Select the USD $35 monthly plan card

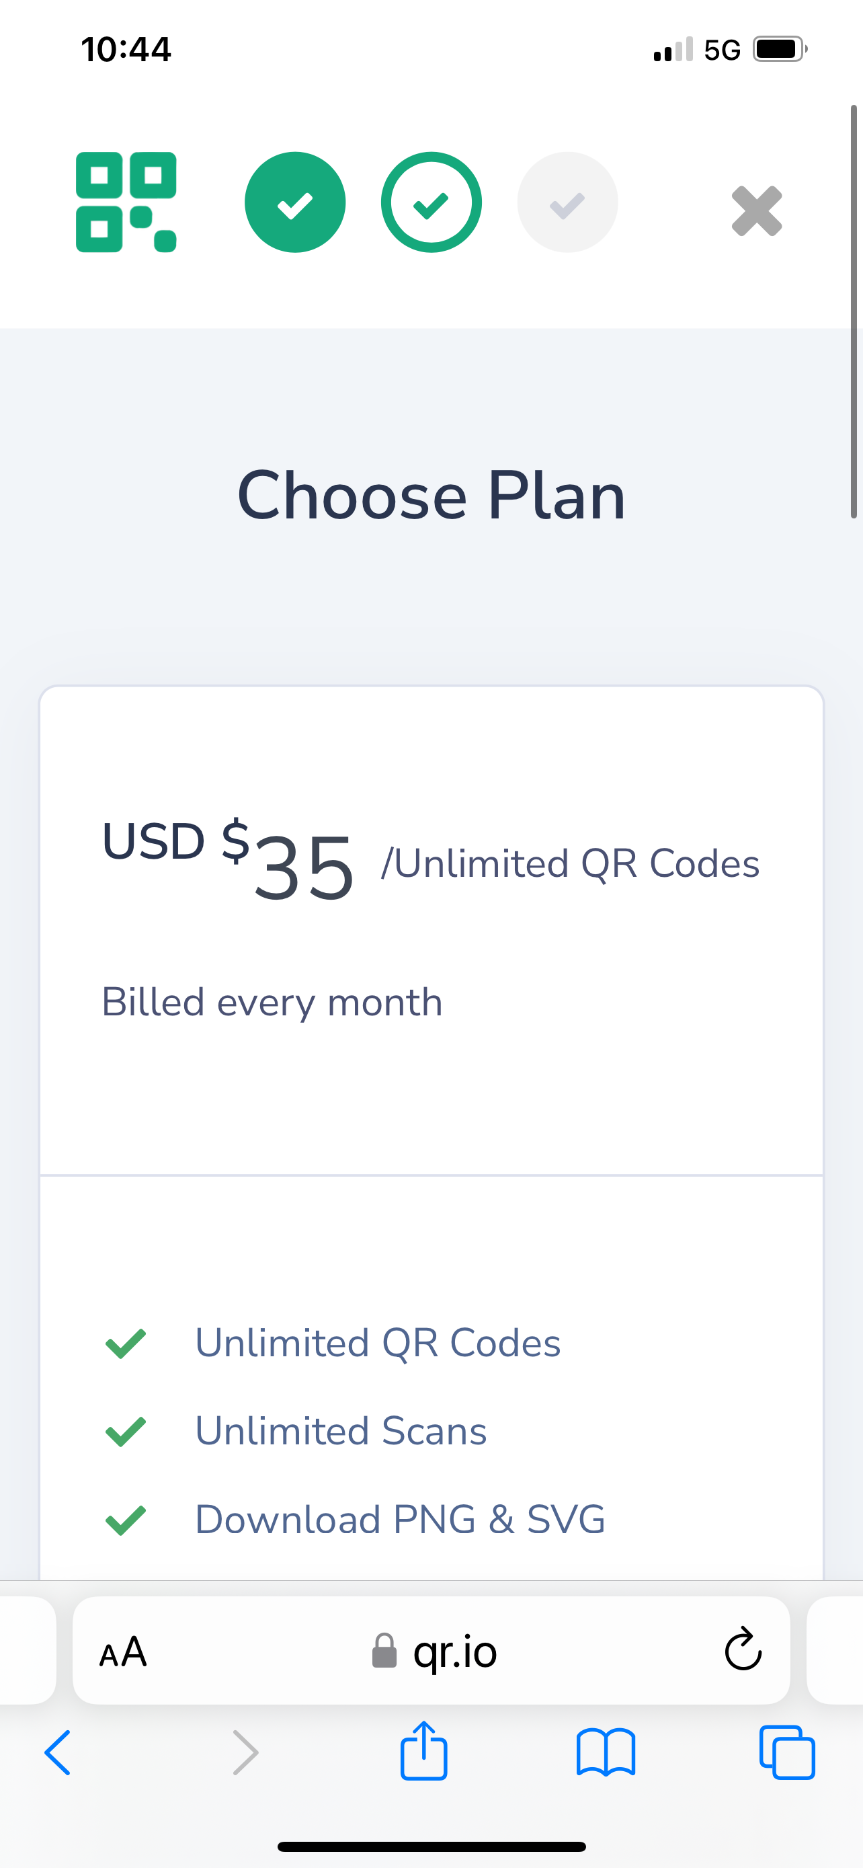coord(431,928)
